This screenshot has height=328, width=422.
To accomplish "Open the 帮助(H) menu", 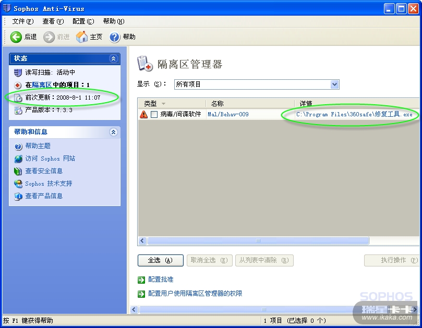I will [x=114, y=21].
